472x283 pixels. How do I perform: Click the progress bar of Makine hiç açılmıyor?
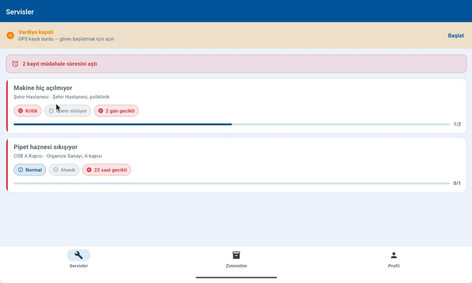[x=232, y=124]
